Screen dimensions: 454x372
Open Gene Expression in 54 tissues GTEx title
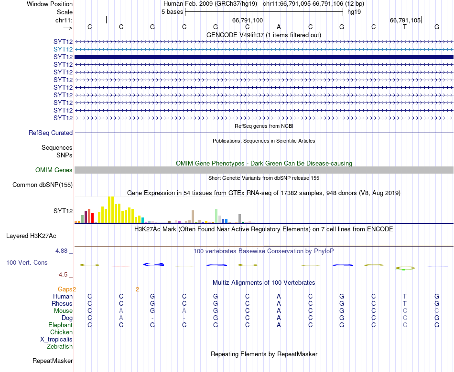(264, 193)
